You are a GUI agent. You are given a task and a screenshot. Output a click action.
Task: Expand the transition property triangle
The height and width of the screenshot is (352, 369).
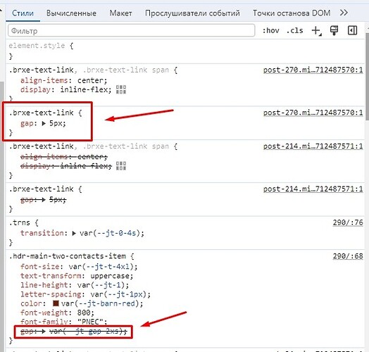click(74, 234)
